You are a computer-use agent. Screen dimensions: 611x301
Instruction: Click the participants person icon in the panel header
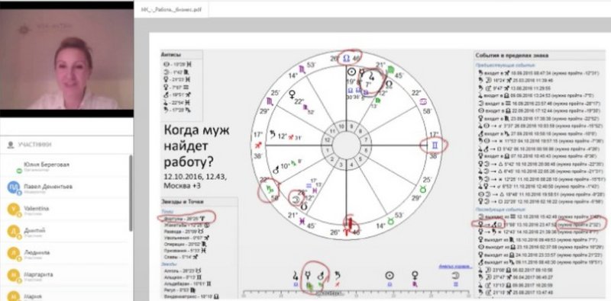[11, 145]
